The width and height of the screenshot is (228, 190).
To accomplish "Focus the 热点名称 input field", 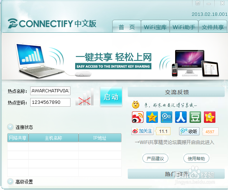I will click(50, 91).
